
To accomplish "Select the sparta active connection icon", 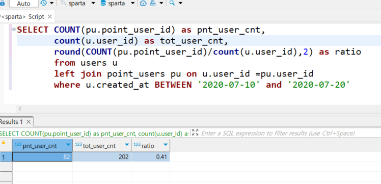I will tap(64, 3).
